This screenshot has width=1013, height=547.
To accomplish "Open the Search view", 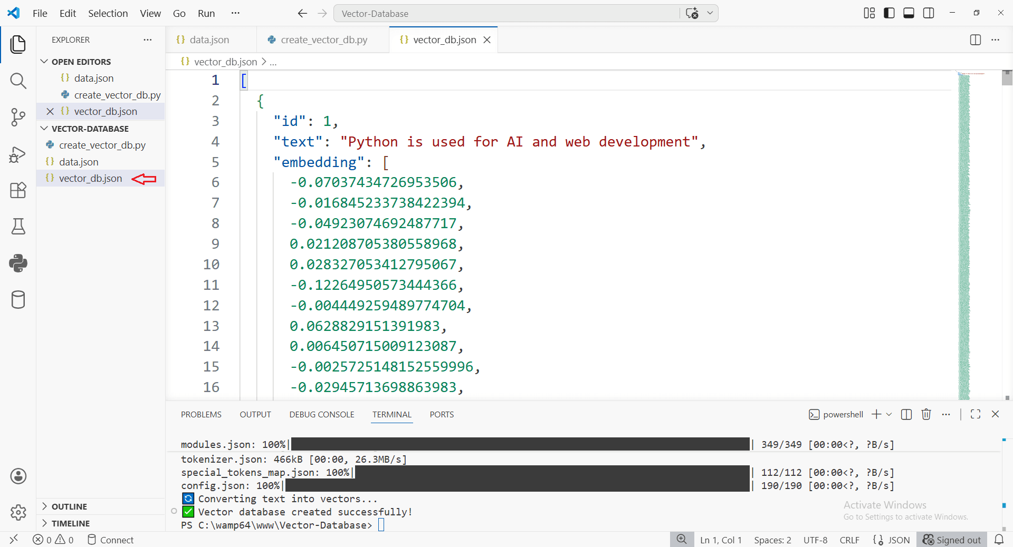I will tap(18, 81).
